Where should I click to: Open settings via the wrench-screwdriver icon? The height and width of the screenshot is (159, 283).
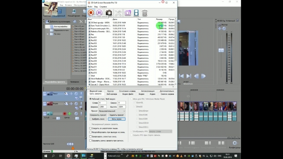click(118, 13)
